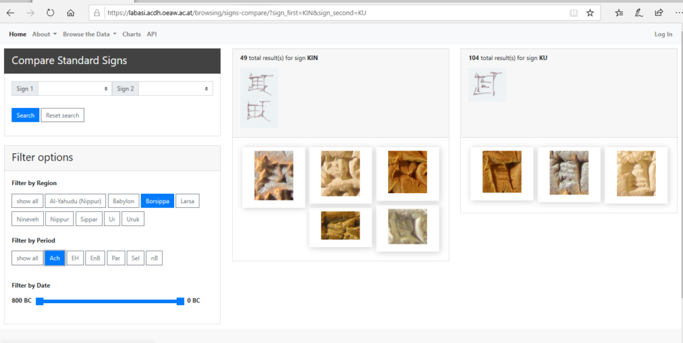Open the KIN standard sign drawing

tap(259, 99)
